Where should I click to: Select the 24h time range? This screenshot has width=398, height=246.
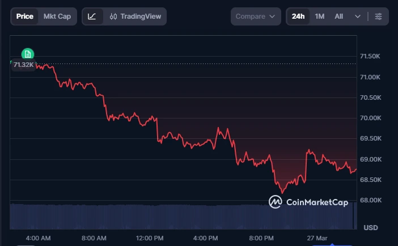(x=298, y=16)
